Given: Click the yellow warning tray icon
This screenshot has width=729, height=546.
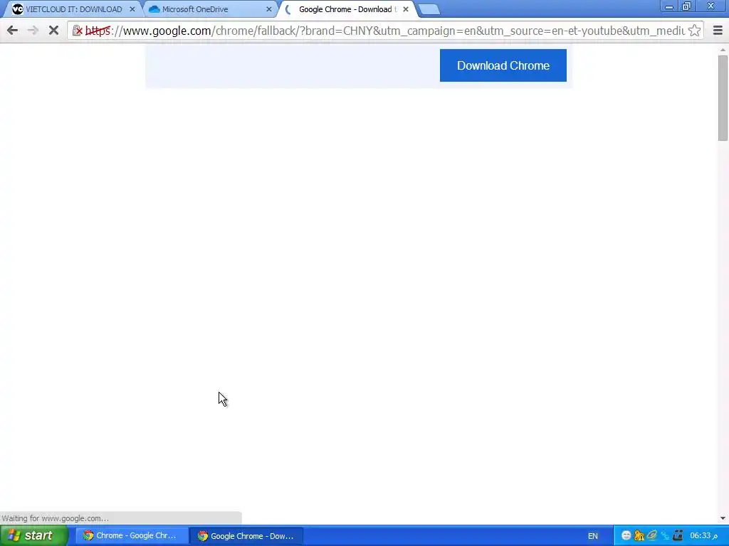Looking at the screenshot, I should tap(639, 536).
